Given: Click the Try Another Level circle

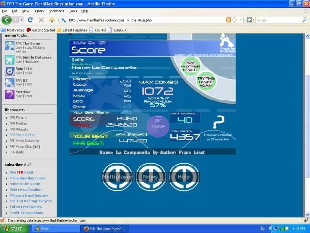Looking at the screenshot, I should click(x=190, y=66).
